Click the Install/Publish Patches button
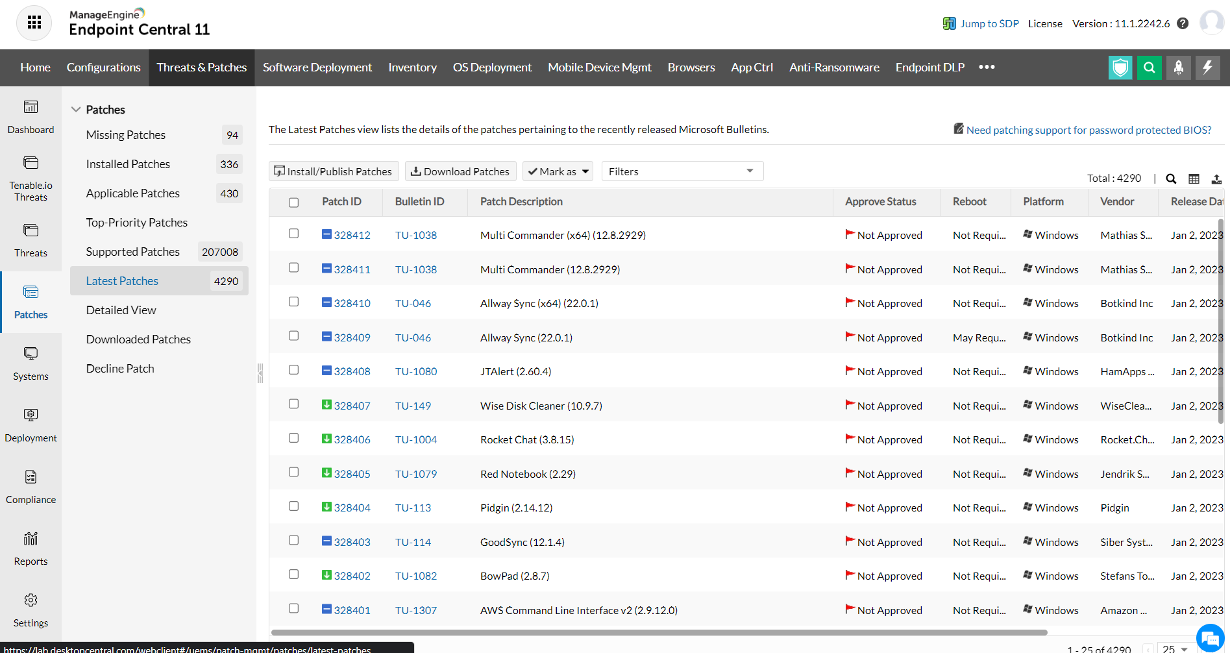Screen dimensions: 1230x653 [334, 171]
